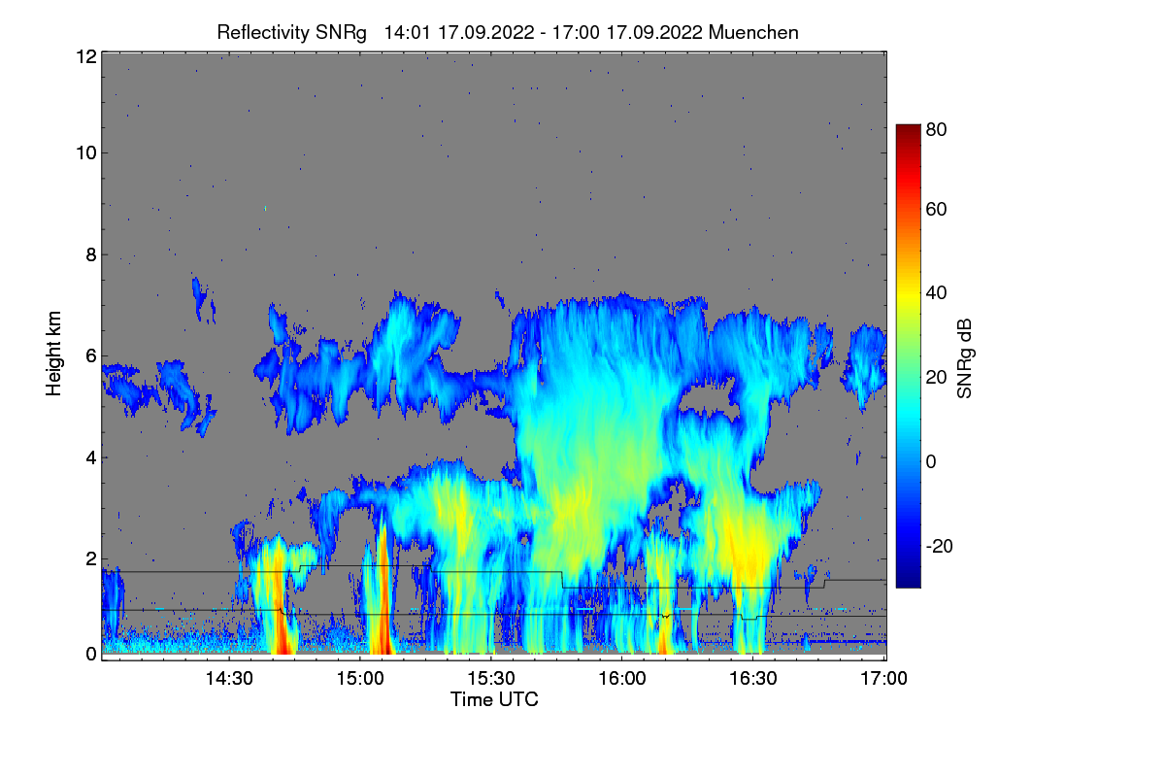Click the 'Height km' axis label

[53, 354]
